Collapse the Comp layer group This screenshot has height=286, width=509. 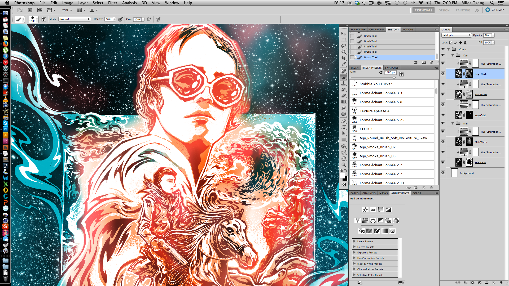click(449, 49)
